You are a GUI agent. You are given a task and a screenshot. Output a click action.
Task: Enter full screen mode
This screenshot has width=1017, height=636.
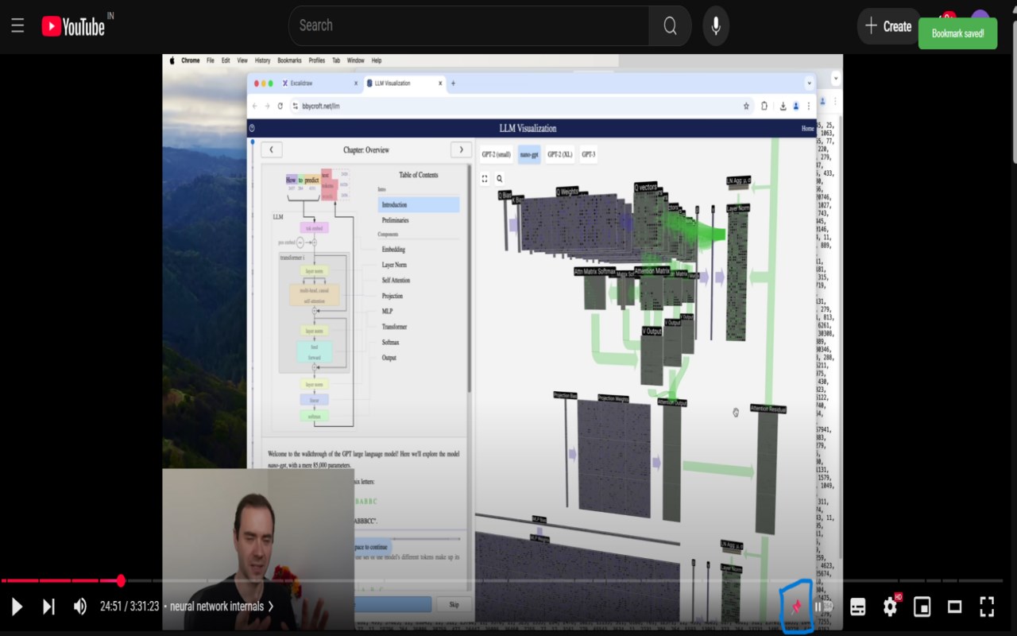point(987,607)
